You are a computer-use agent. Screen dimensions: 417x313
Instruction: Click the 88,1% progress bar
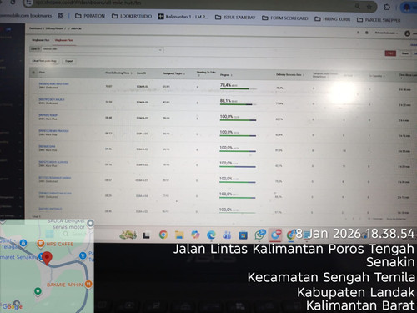pos(239,104)
